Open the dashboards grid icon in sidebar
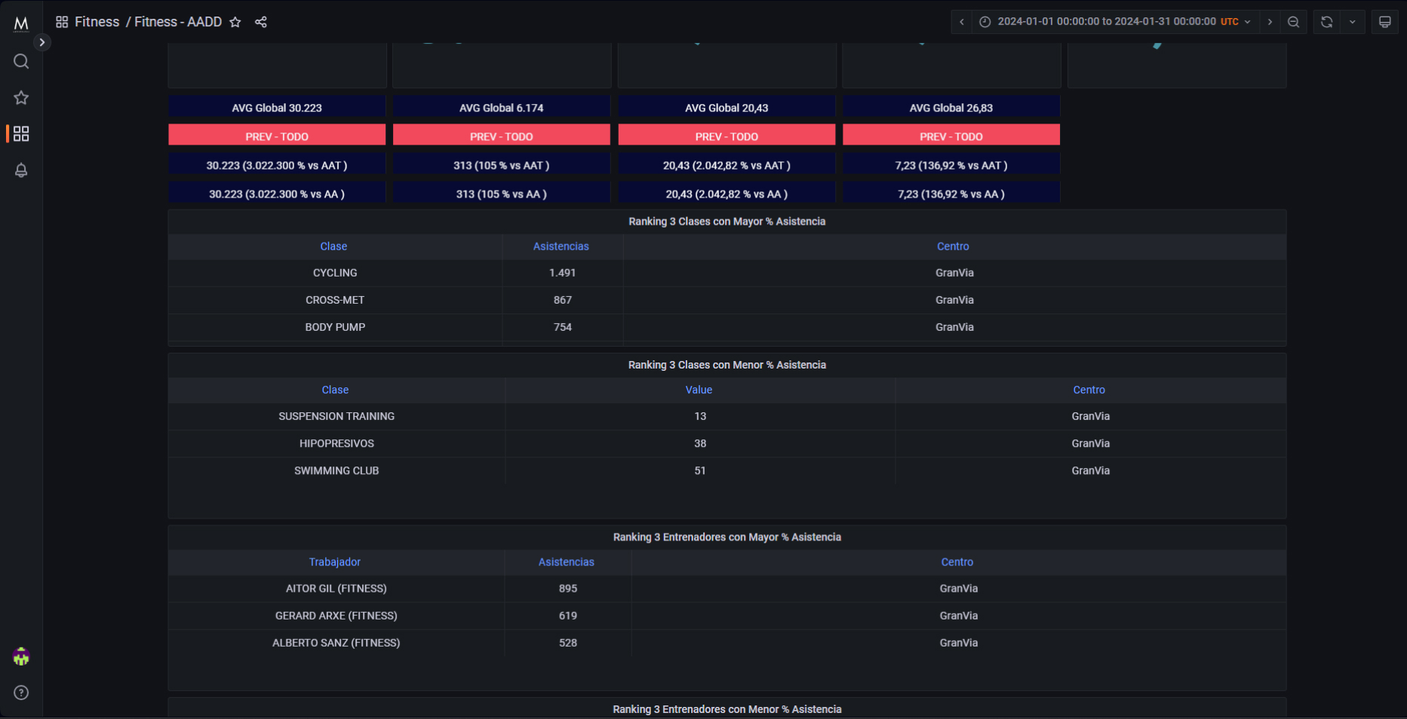Viewport: 1407px width, 719px height. coord(21,133)
